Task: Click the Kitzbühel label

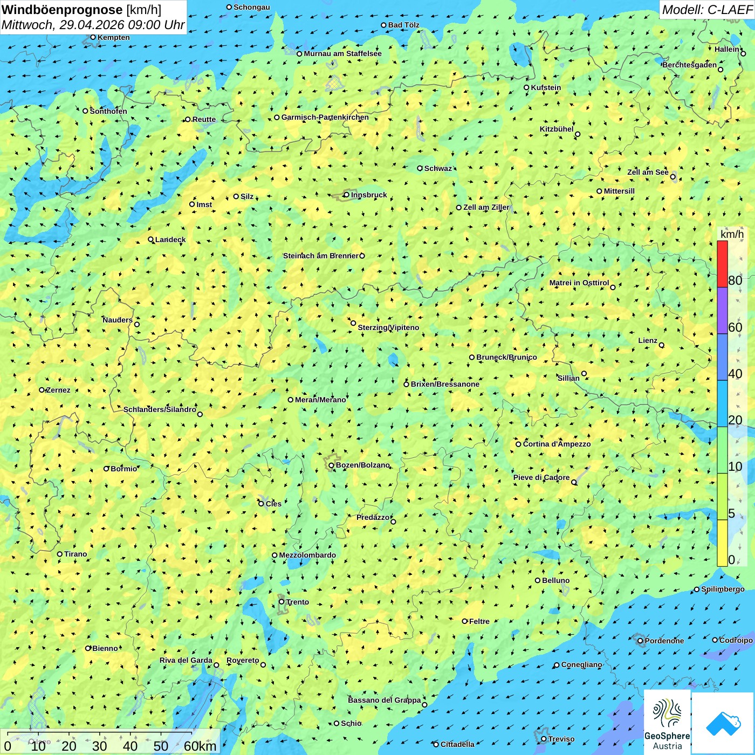Action: tap(557, 129)
